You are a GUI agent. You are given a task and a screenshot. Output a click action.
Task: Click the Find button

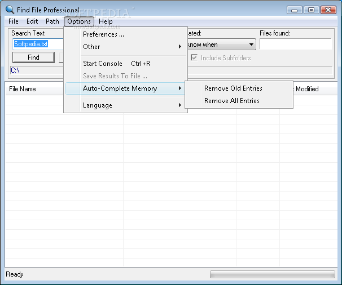(x=33, y=57)
